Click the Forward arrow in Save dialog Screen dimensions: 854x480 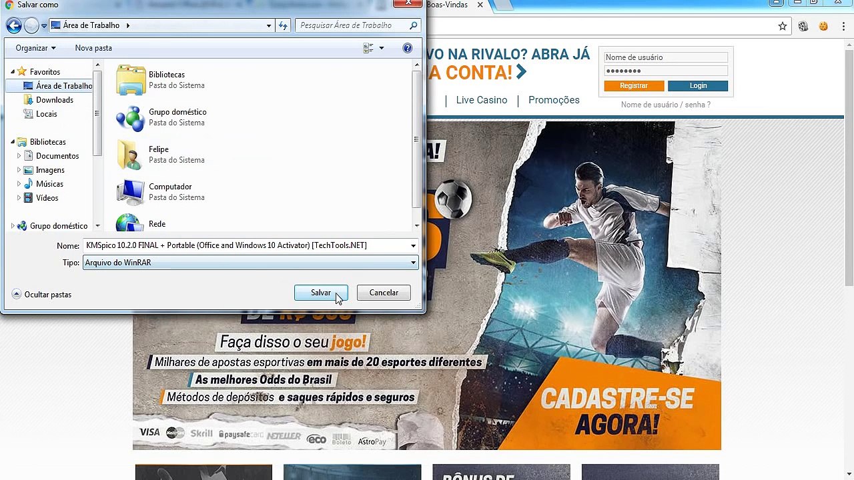pyautogui.click(x=31, y=26)
